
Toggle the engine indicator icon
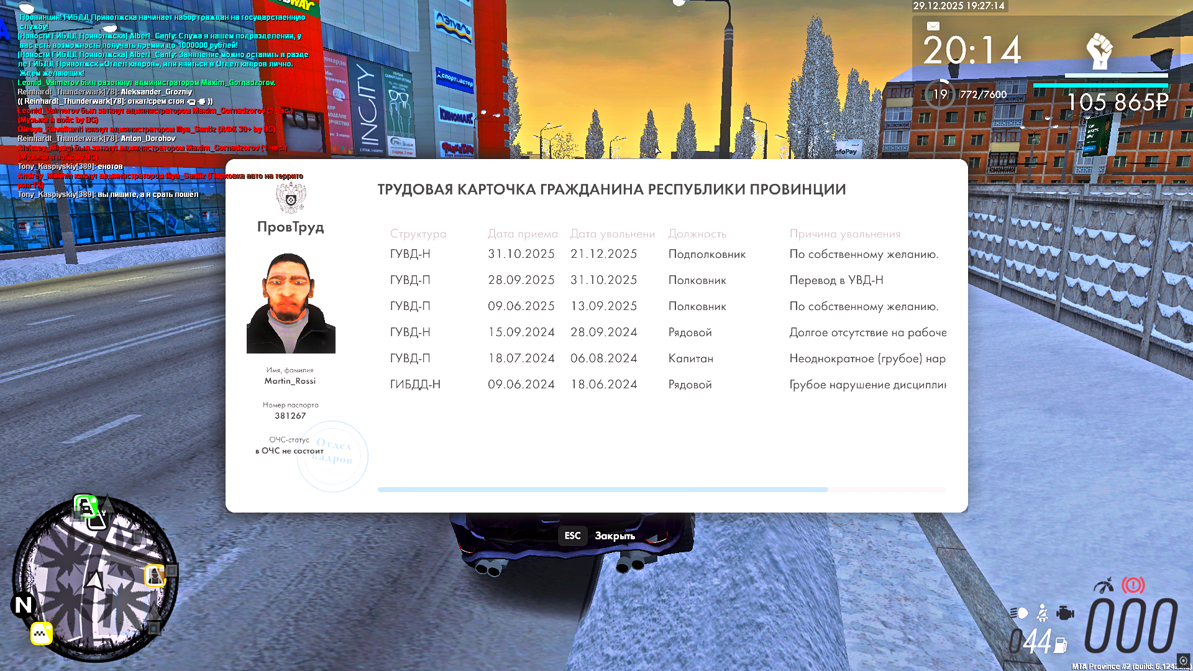(x=1065, y=613)
